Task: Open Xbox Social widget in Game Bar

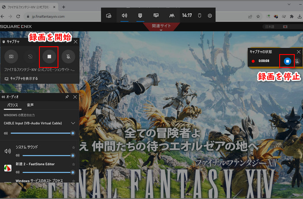Action: [x=172, y=15]
